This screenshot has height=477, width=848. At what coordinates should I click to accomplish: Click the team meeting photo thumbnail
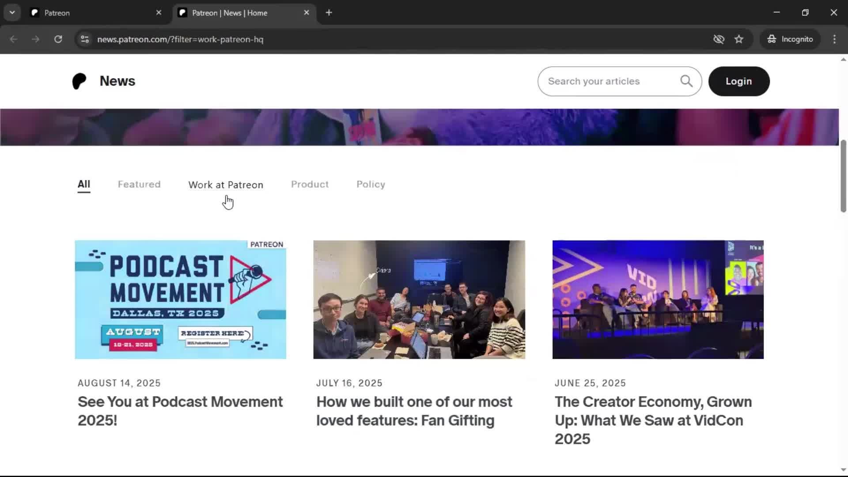(419, 299)
